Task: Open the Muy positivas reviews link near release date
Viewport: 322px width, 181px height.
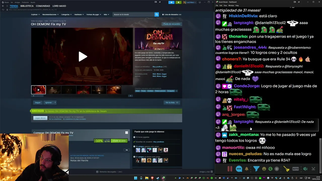Action: 157,67
